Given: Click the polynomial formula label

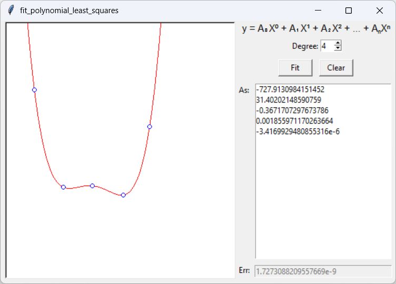Looking at the screenshot, I should [x=316, y=28].
